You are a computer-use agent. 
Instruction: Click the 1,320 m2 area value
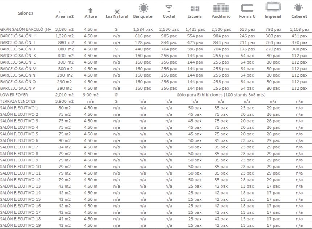65,36
